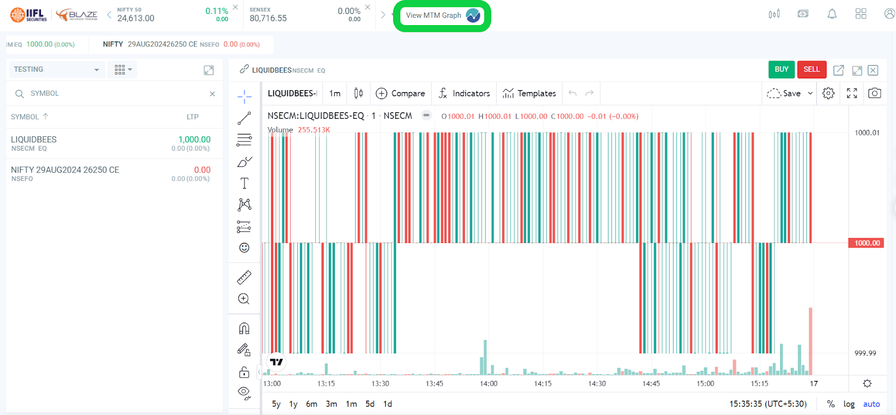Take a chart snapshot with camera
896x415 pixels.
click(875, 94)
